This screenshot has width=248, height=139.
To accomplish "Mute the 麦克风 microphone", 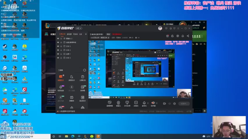I will (144, 104).
